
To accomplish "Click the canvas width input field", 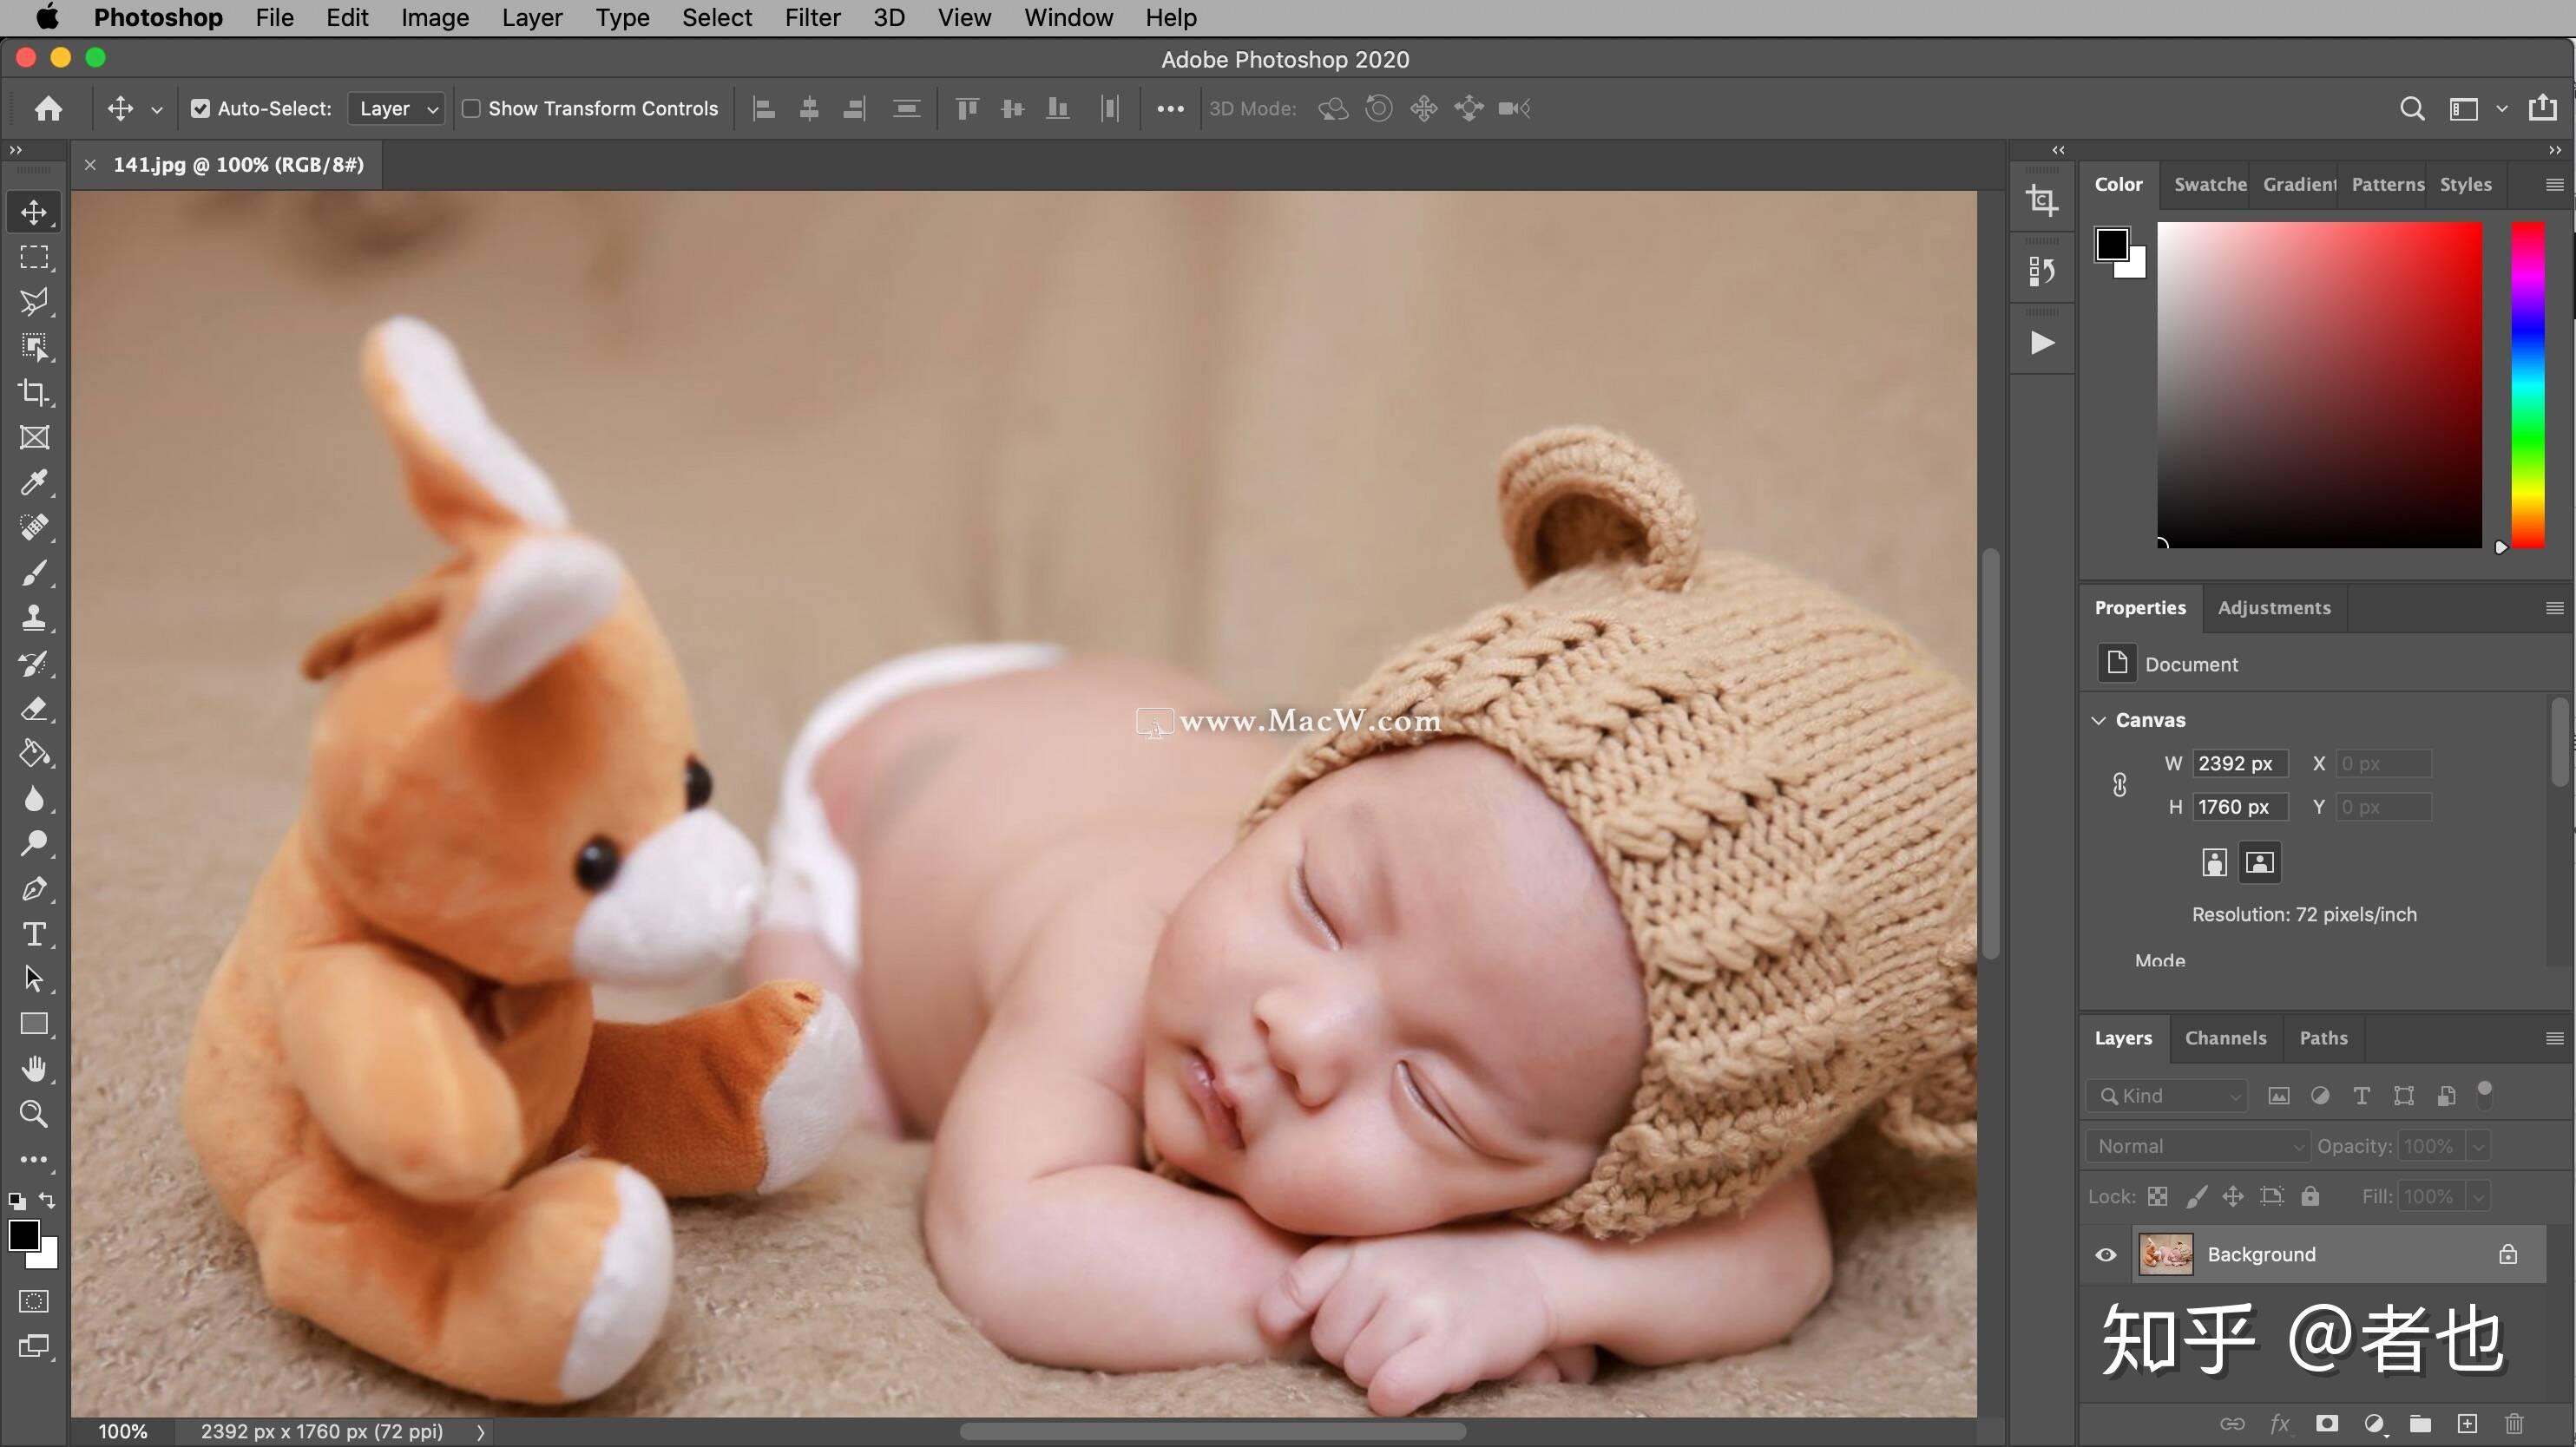I will pos(2240,763).
